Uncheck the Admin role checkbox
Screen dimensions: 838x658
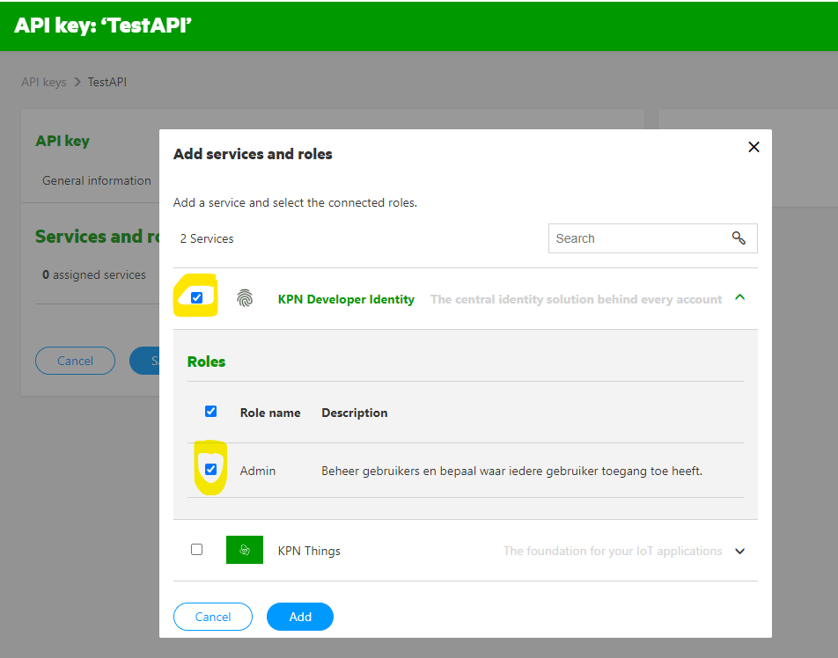tap(210, 469)
